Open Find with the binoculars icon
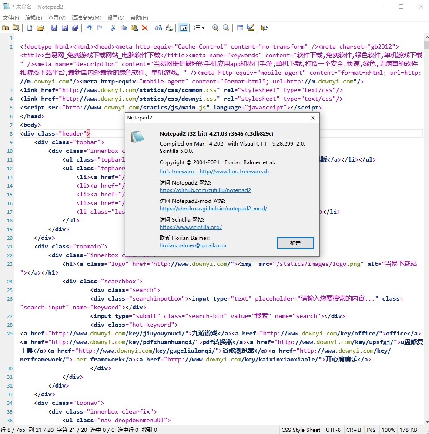Screen dimensions: 429x434 pos(159,28)
